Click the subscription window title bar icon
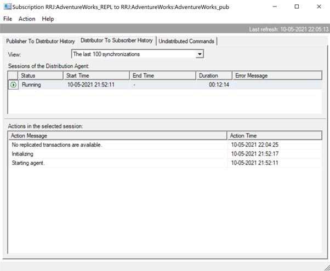 coord(8,7)
